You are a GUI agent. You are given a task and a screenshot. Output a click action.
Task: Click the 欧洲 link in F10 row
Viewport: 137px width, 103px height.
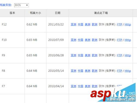(x=95, y=40)
